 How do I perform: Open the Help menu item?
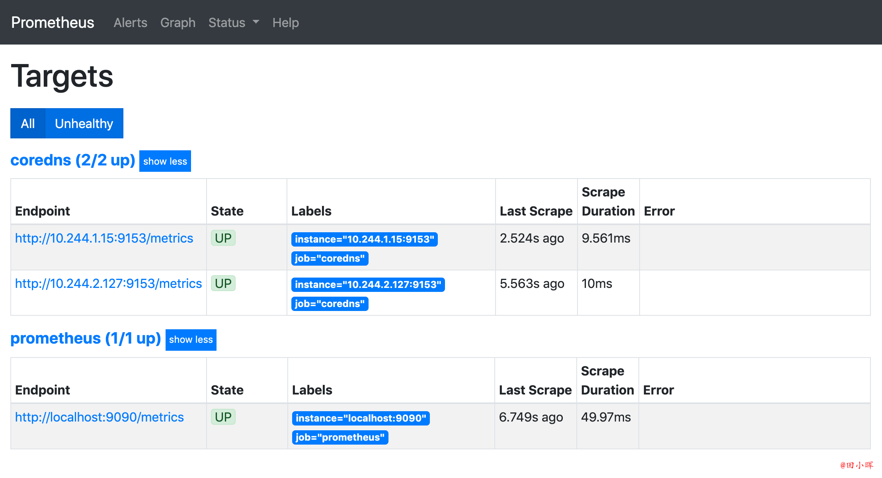[286, 23]
